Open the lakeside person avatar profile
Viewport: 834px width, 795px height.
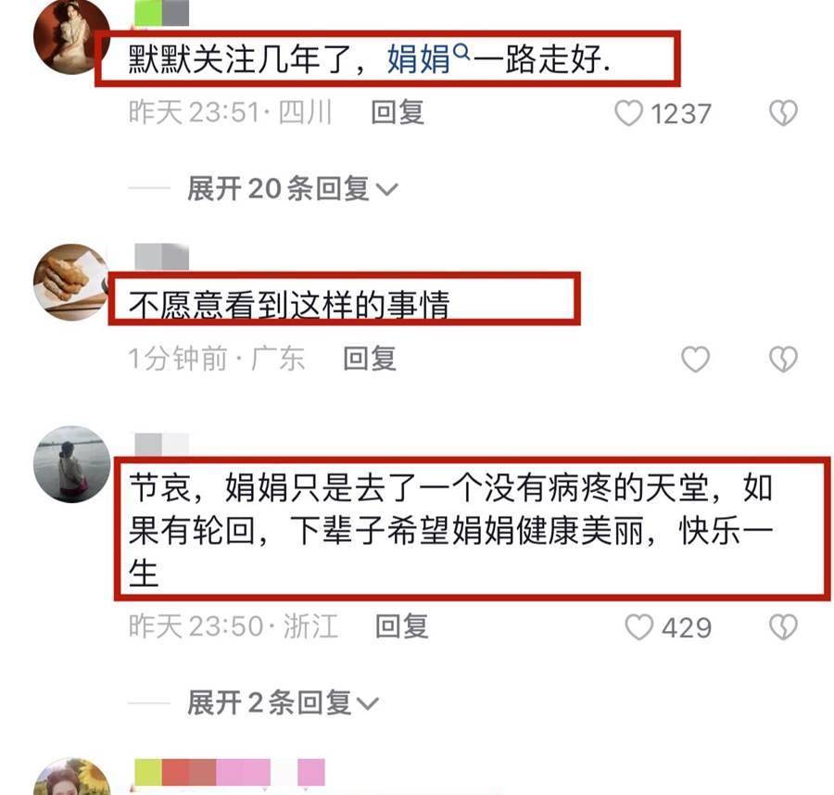coord(71,464)
